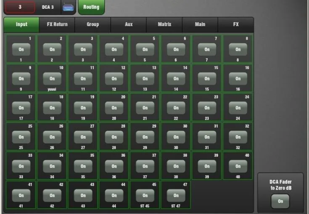Toggle input channel 14 On button

(x=176, y=79)
